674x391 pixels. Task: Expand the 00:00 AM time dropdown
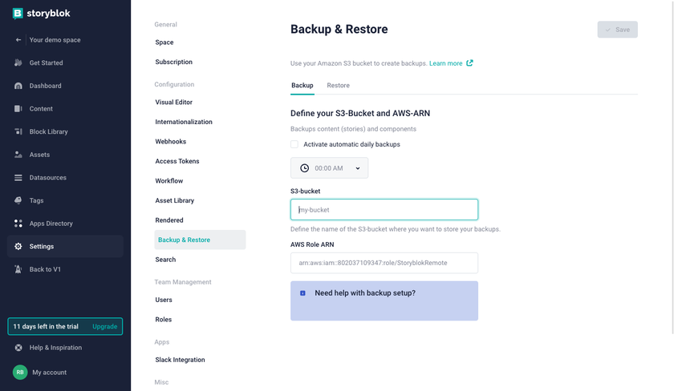click(x=329, y=168)
